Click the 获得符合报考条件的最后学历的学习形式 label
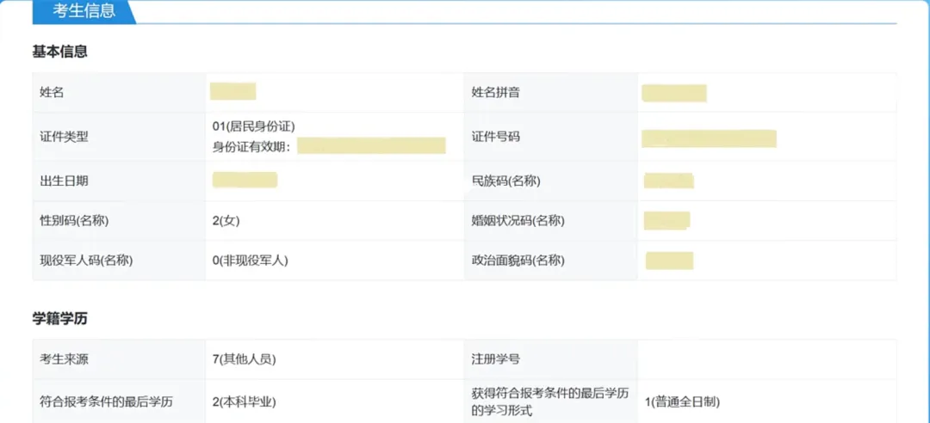 coord(551,402)
